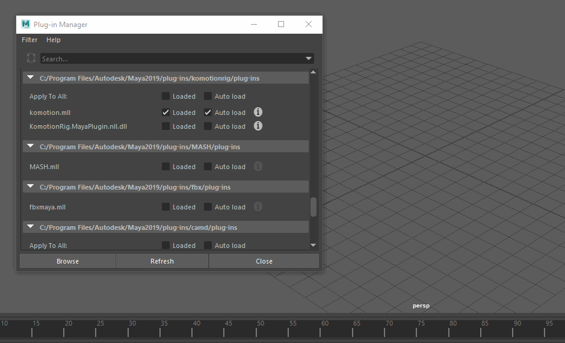The width and height of the screenshot is (565, 343).
Task: Click the komotion.mll plug-in name
Action: pos(50,113)
